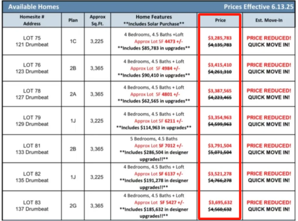Viewport: 298px width, 221px height.
Task: Click the struck-through price '$4,766,278'
Action: click(220, 180)
